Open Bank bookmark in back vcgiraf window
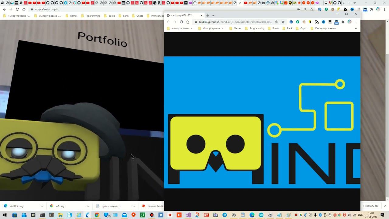 123,16
